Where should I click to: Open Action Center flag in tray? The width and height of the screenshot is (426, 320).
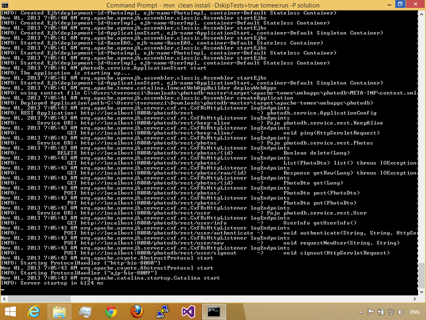pos(371,312)
